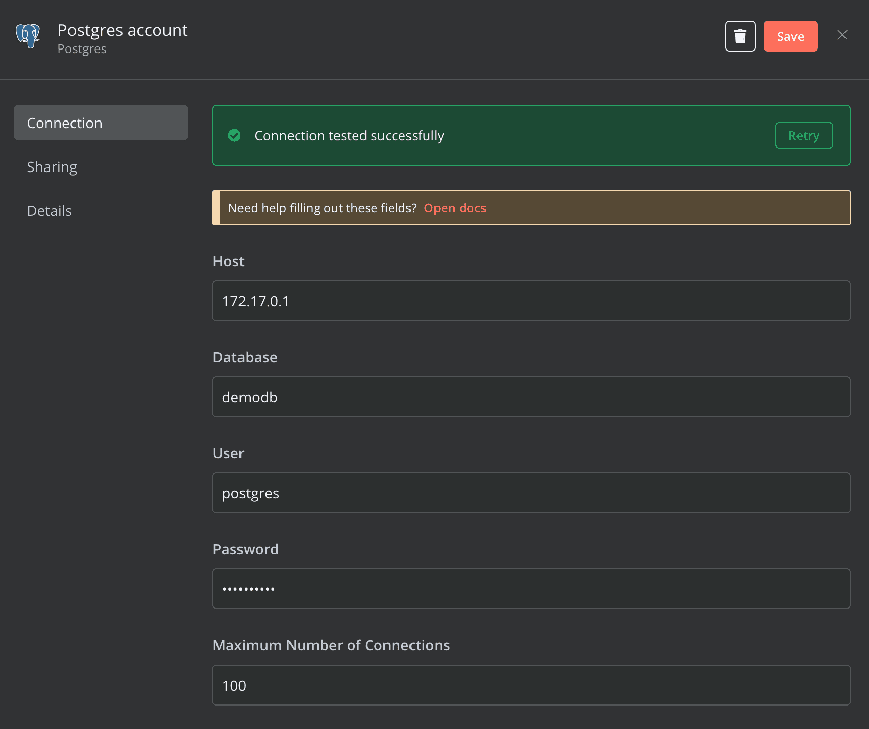The image size is (869, 729).
Task: Click 'Connection tested successfully' message
Action: pos(349,136)
